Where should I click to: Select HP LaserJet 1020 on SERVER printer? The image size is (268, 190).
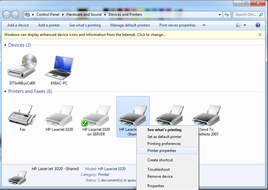click(96, 115)
